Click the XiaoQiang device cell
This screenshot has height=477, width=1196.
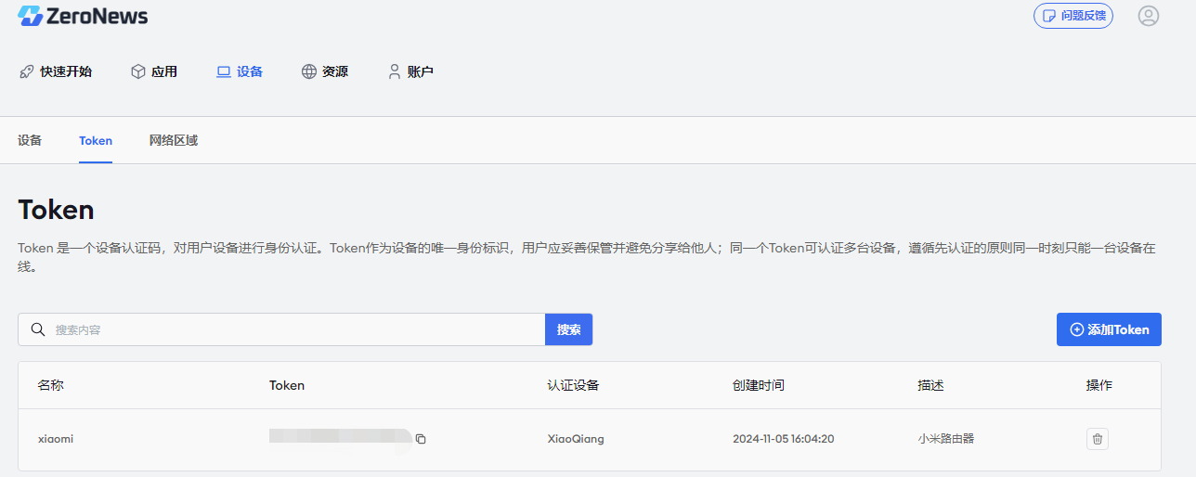pos(576,439)
